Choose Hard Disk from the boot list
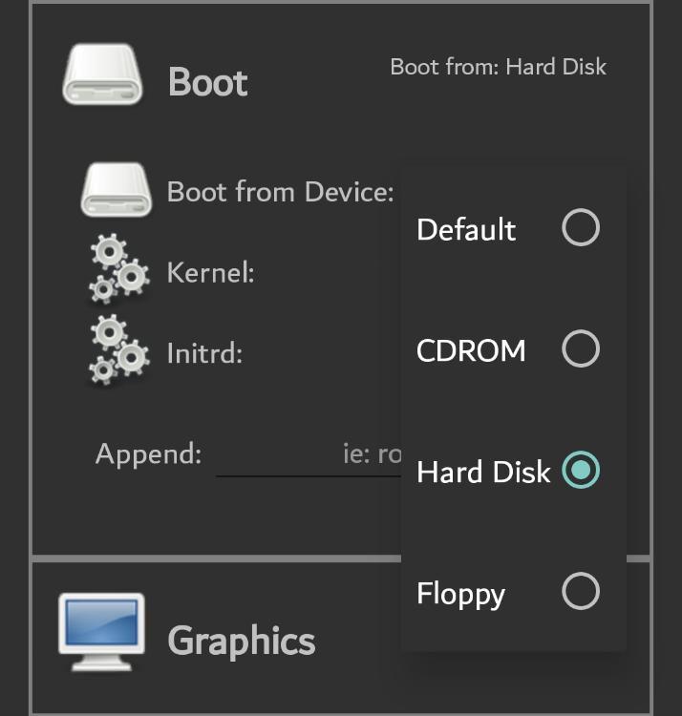 coord(514,471)
